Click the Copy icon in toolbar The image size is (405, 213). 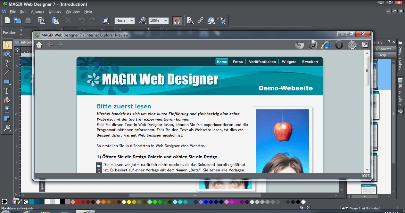pyautogui.click(x=42, y=20)
